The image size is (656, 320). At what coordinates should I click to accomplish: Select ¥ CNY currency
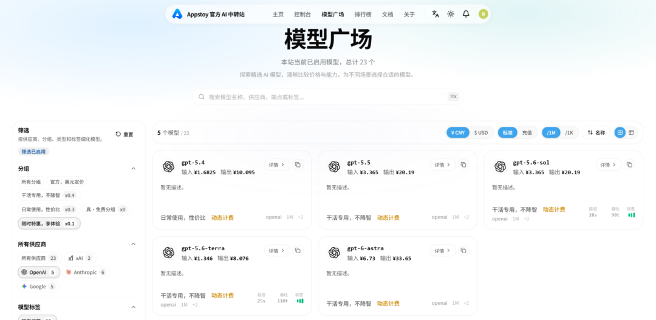click(x=458, y=132)
